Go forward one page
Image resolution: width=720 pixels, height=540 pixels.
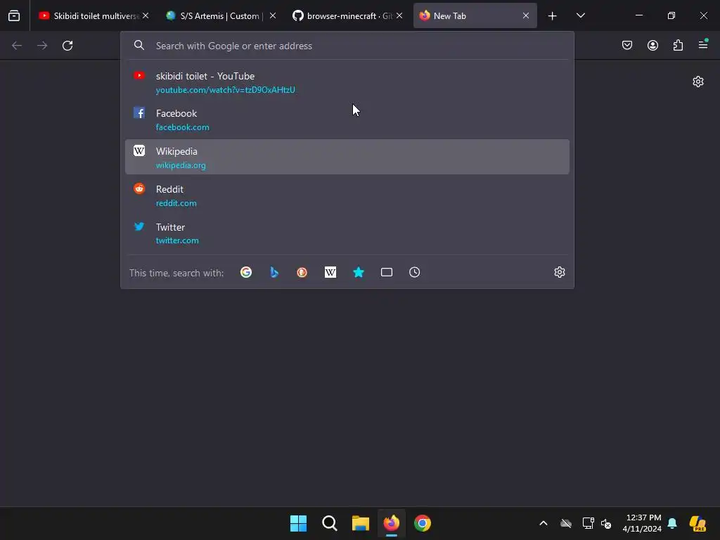pos(42,46)
